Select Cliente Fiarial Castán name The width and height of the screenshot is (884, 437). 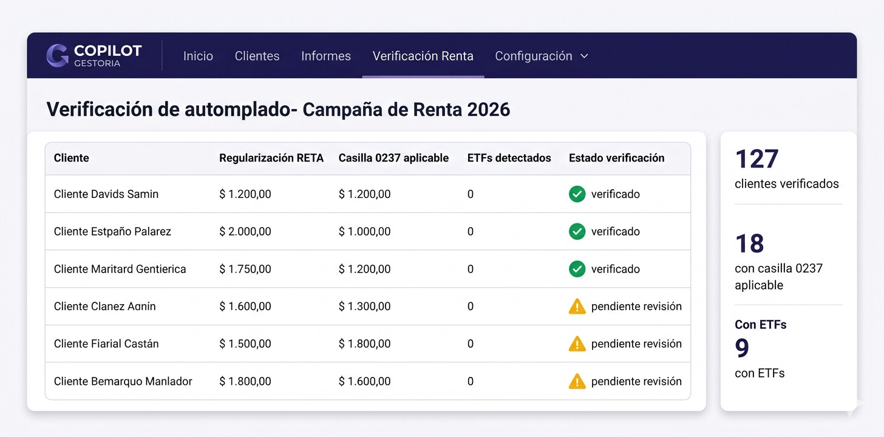(106, 344)
